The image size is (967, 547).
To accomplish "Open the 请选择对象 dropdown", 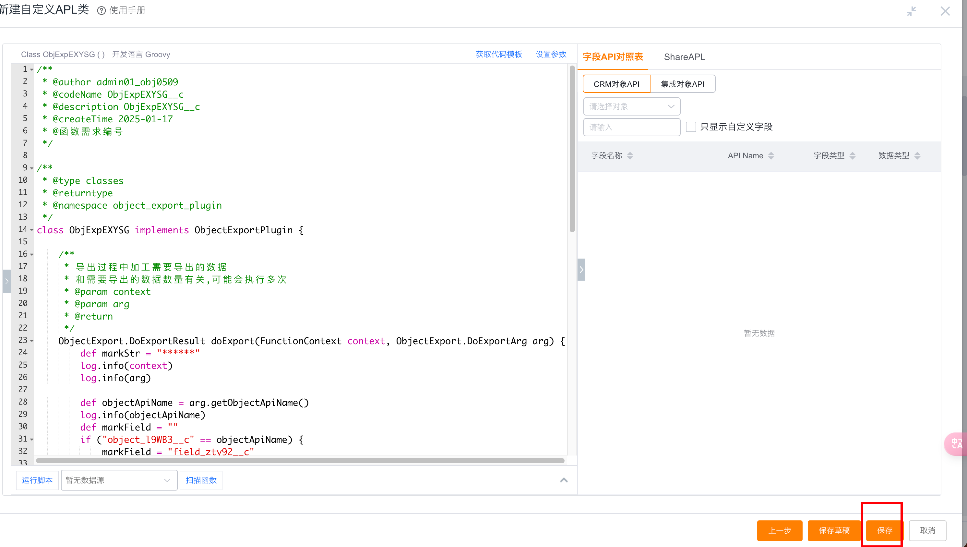I will click(x=631, y=107).
